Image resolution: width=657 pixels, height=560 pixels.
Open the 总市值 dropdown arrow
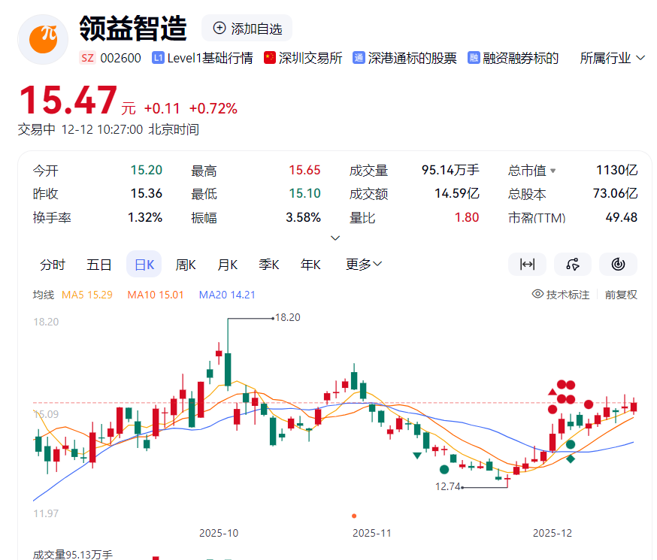[553, 171]
